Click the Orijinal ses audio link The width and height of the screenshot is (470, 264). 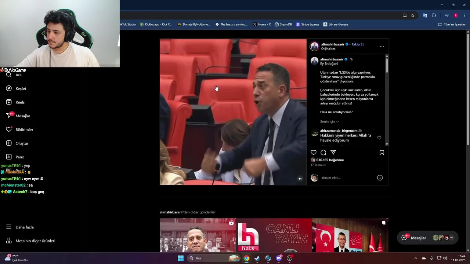point(328,49)
